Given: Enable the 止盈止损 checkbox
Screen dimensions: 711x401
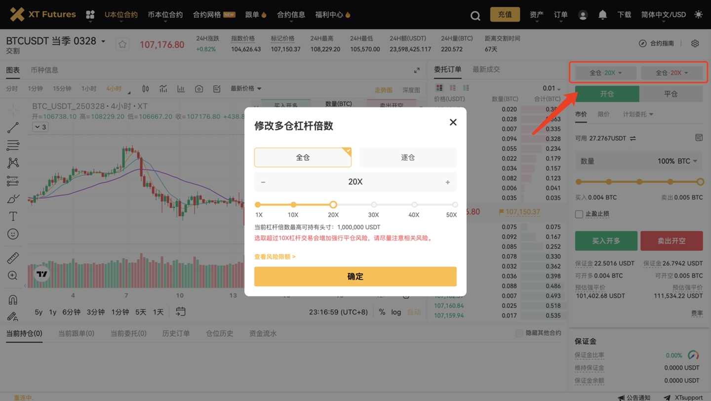Looking at the screenshot, I should click(579, 214).
